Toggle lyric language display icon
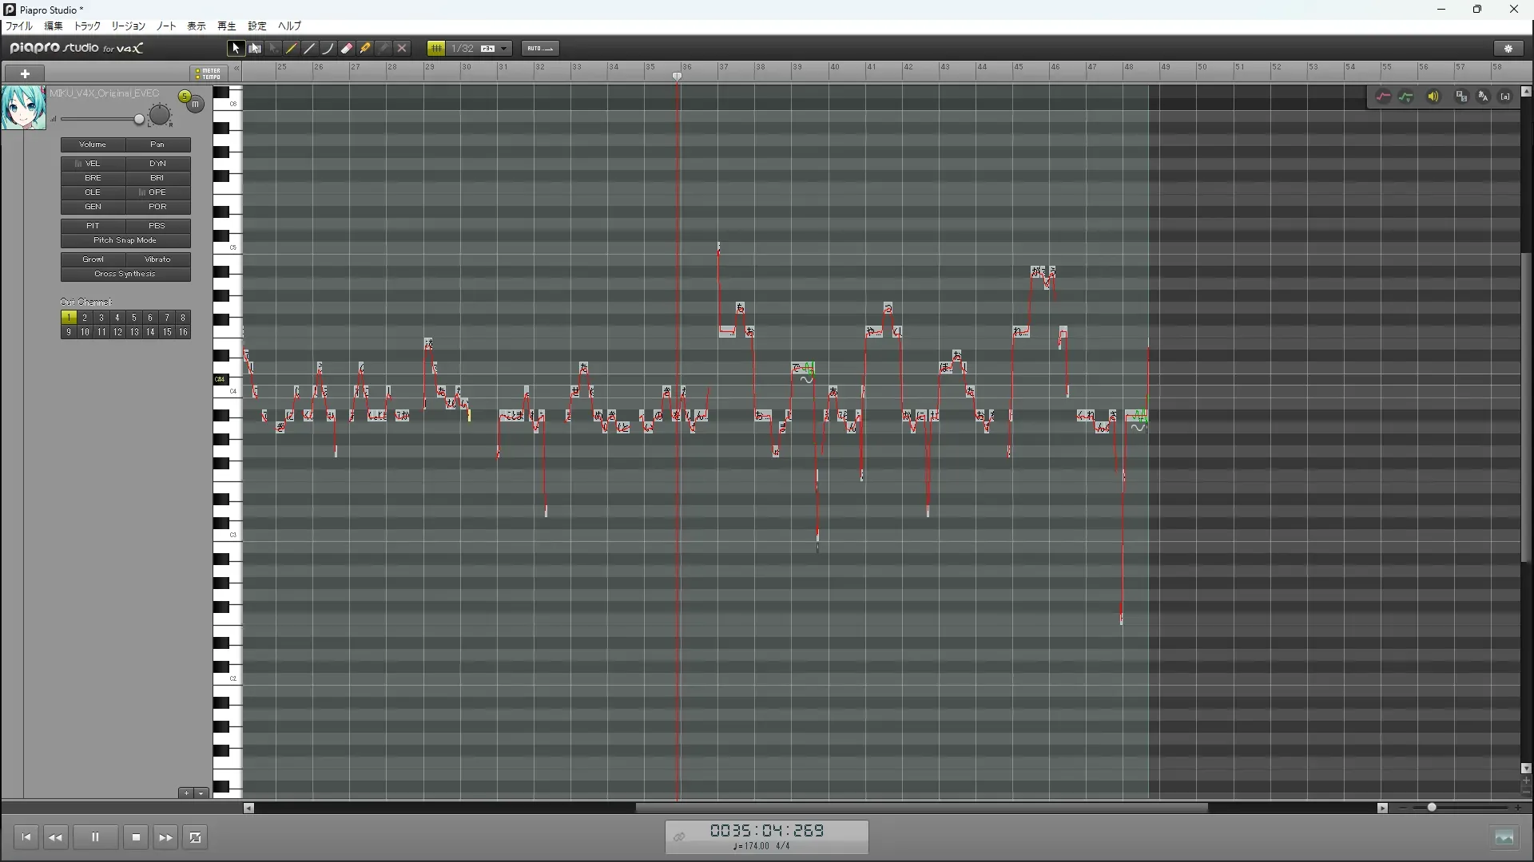 (x=1484, y=97)
